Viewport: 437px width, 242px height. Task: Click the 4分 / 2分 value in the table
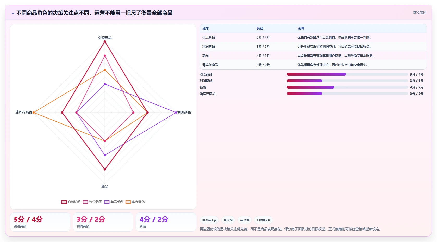click(263, 56)
